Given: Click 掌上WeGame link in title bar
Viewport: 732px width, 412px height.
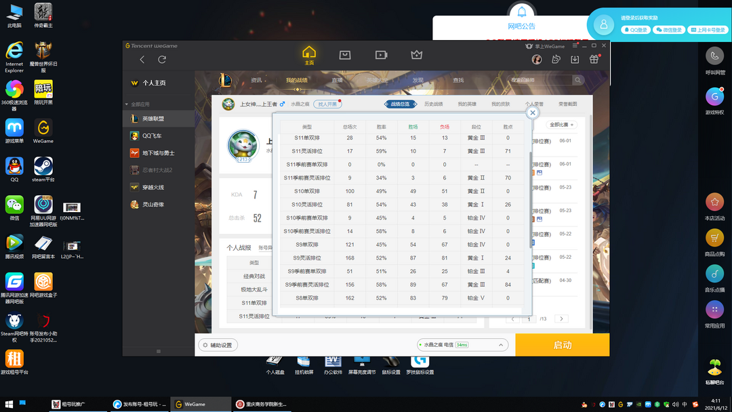Looking at the screenshot, I should tap(545, 46).
